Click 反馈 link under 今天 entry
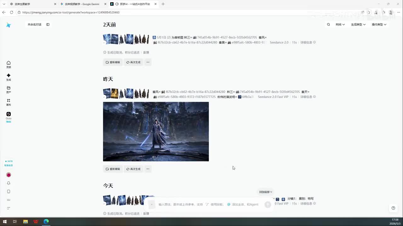Screen dimensions: 403x226 [146, 213]
